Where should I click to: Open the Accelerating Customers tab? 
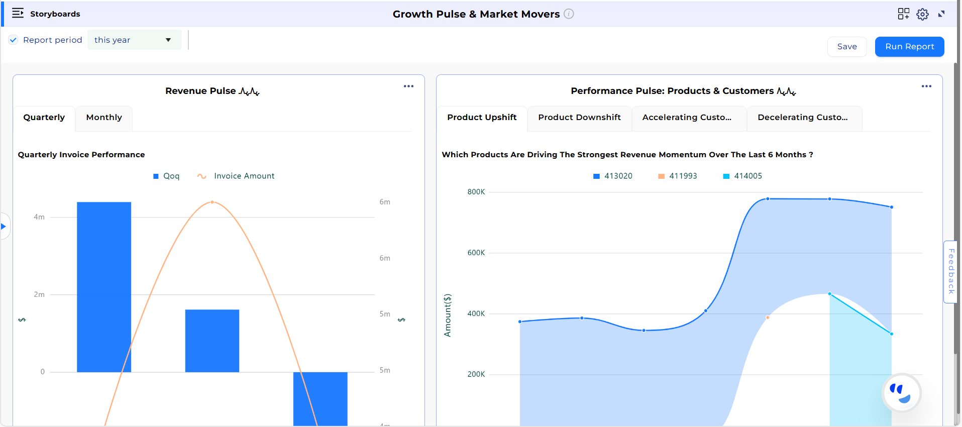pyautogui.click(x=687, y=118)
